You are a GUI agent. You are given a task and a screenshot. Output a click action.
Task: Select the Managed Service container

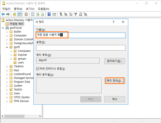(x=21, y=78)
